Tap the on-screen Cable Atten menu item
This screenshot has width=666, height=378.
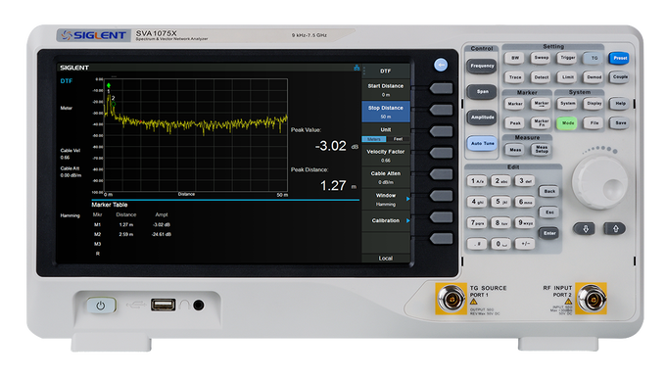(386, 177)
